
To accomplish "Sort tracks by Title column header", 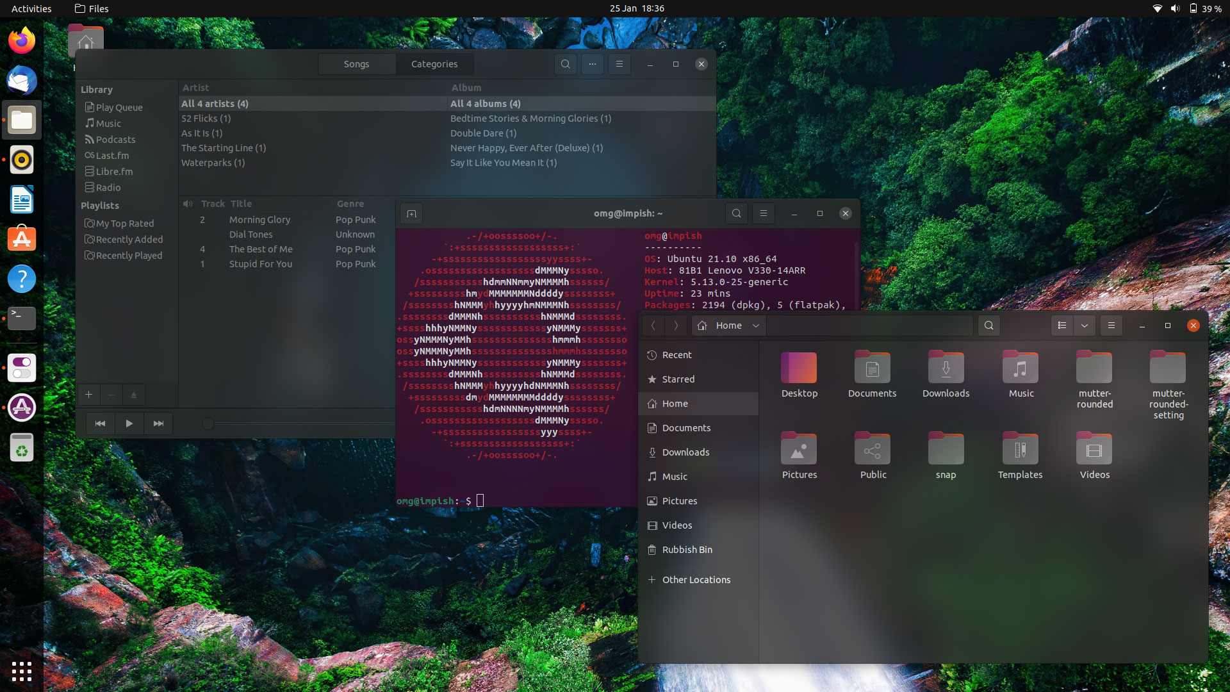I will [x=241, y=204].
